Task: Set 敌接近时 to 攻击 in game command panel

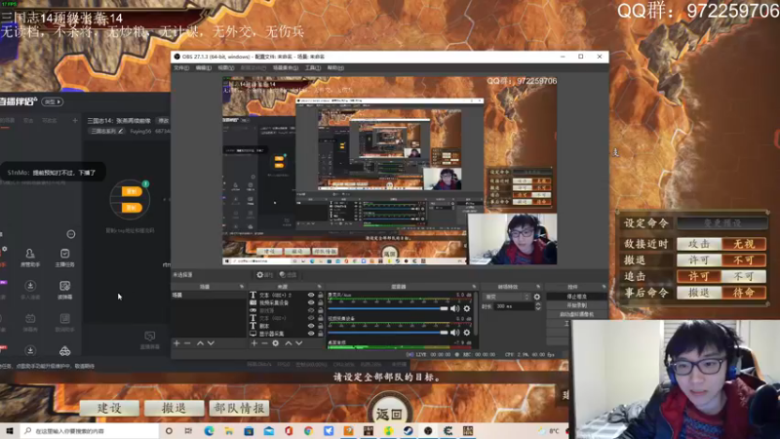Action: pos(699,244)
